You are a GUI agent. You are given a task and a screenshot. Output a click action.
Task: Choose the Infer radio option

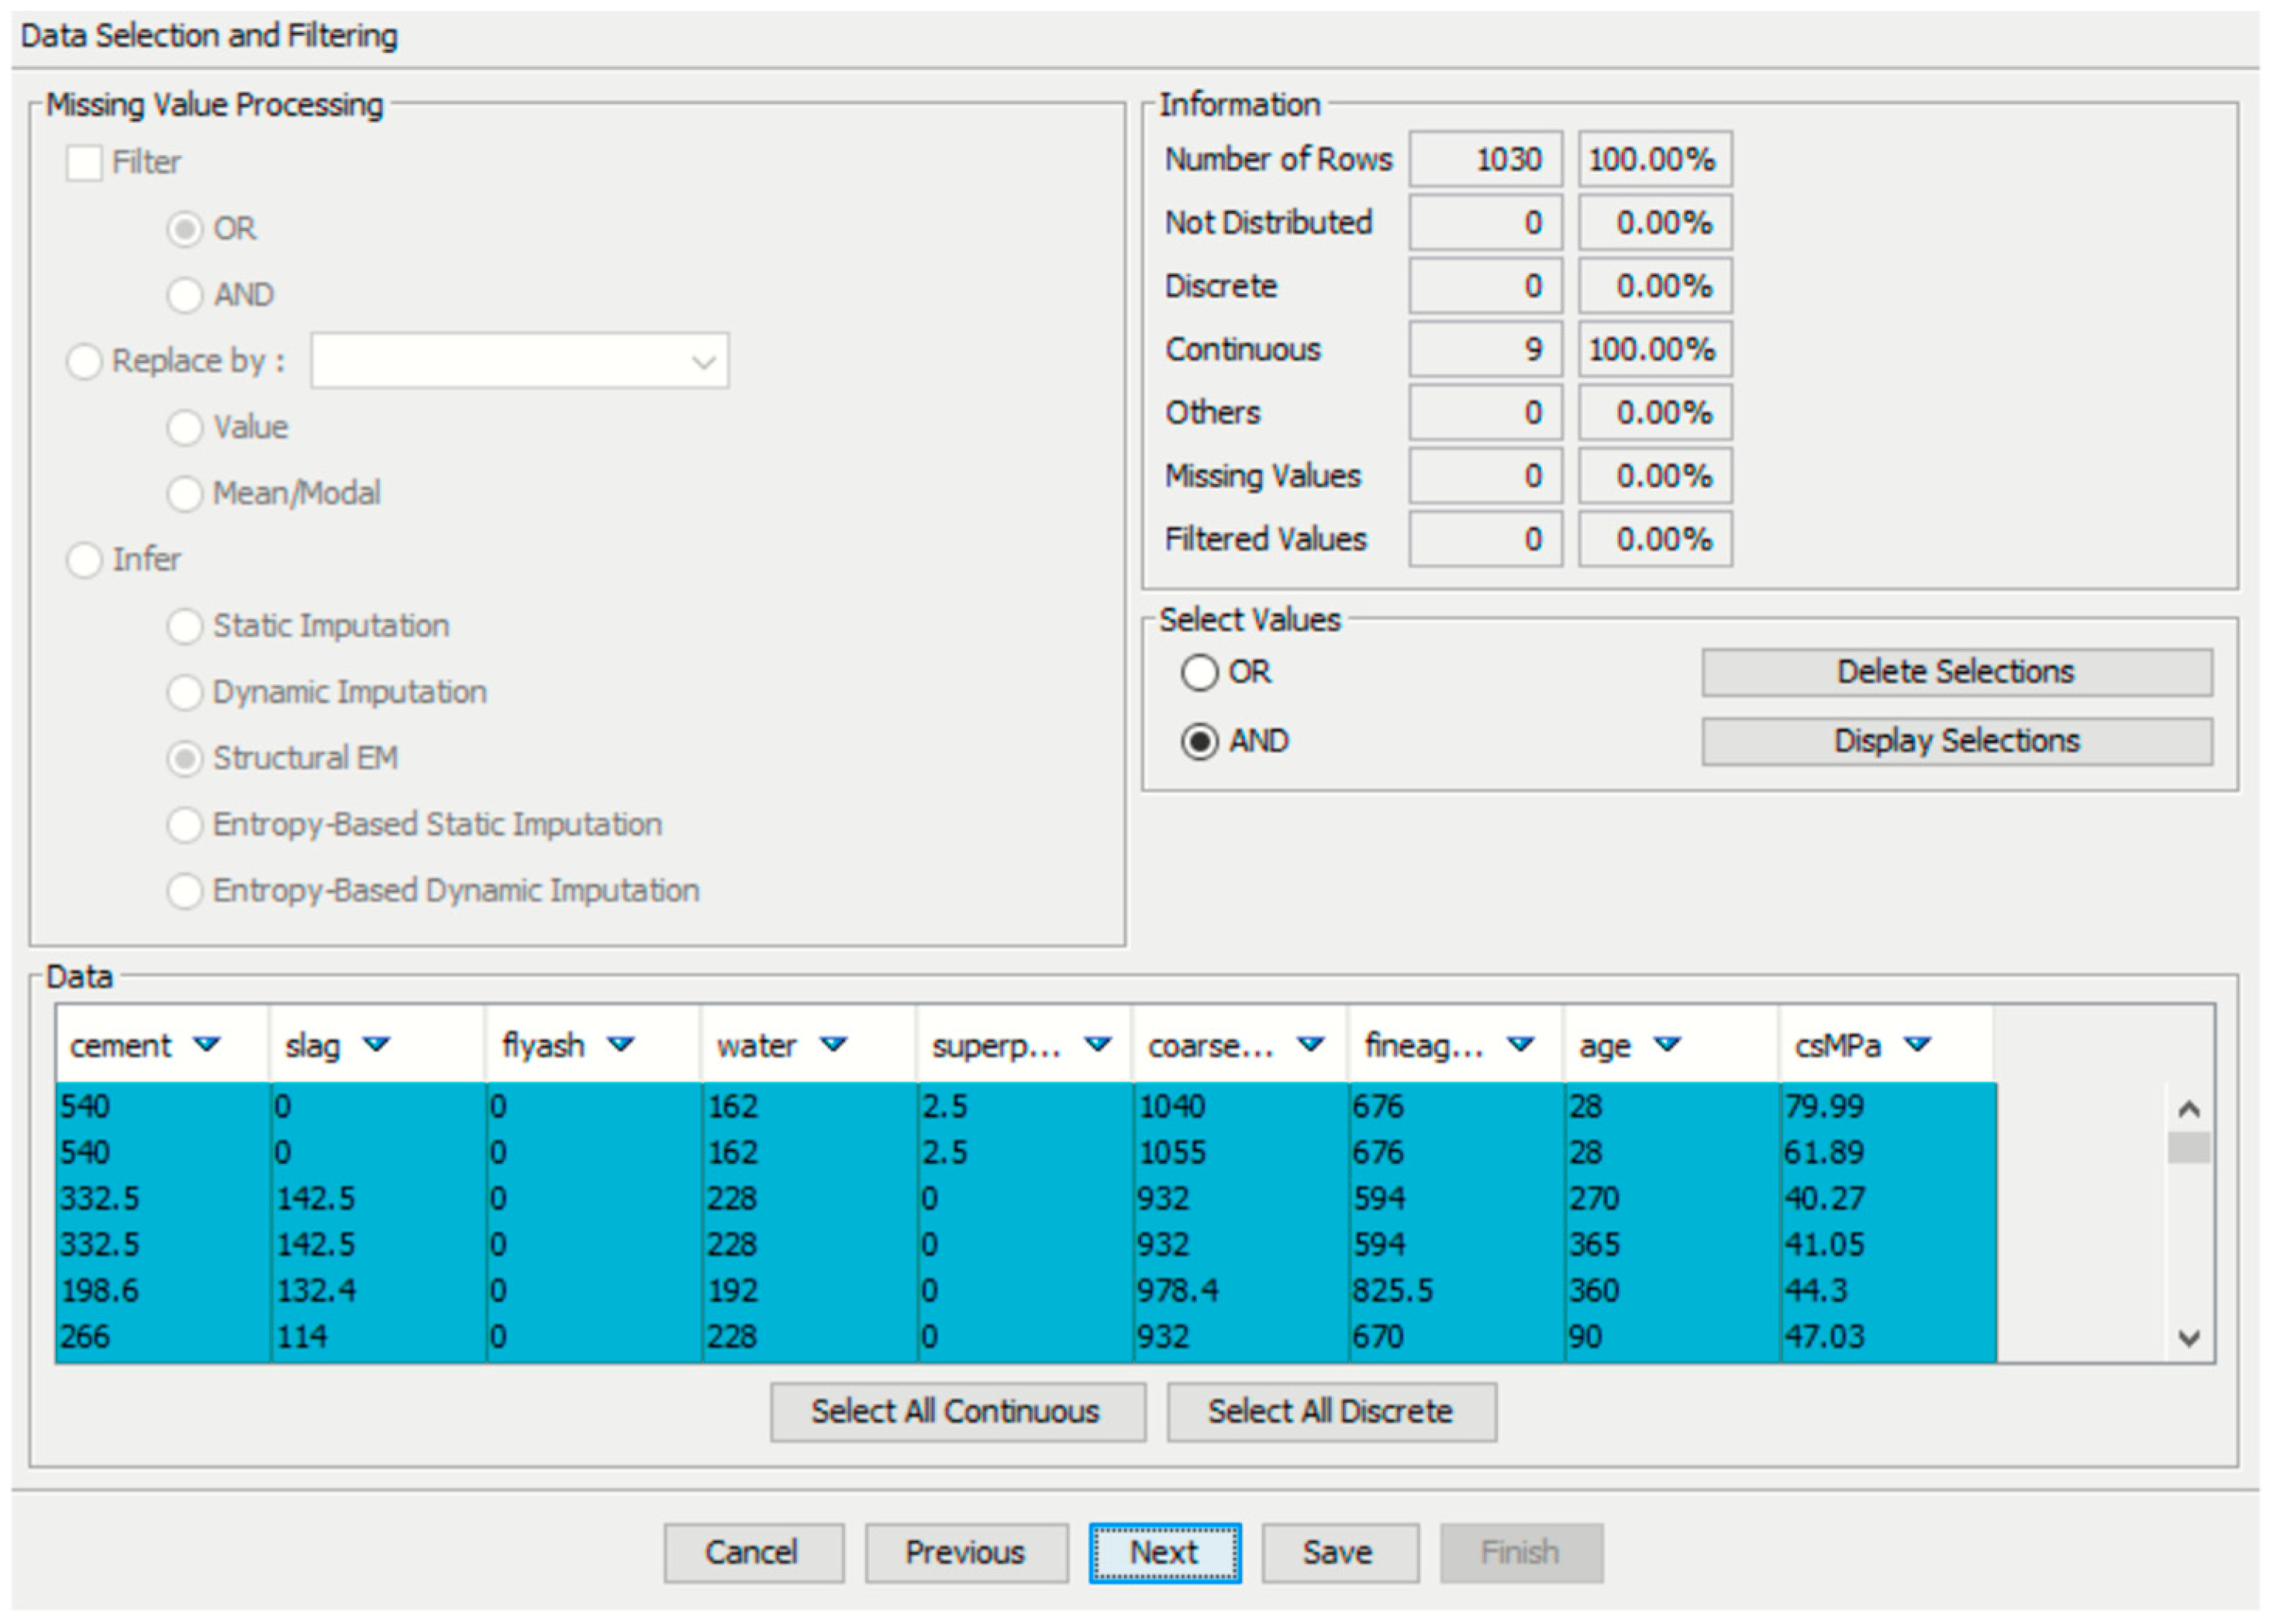coord(84,559)
